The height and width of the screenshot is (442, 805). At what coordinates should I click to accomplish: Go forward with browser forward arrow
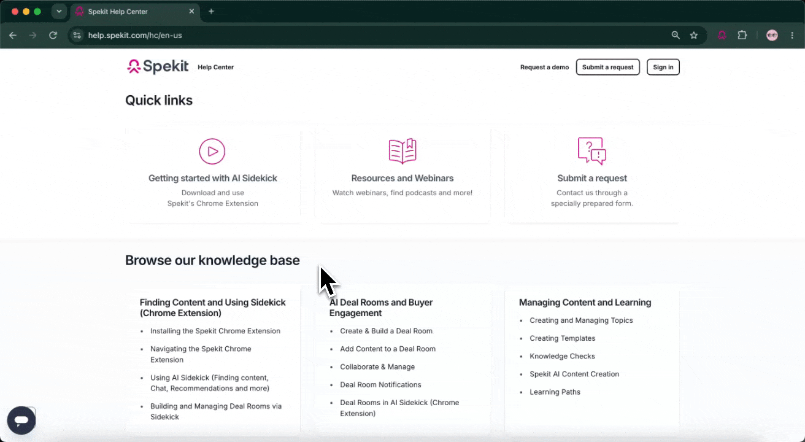click(33, 35)
